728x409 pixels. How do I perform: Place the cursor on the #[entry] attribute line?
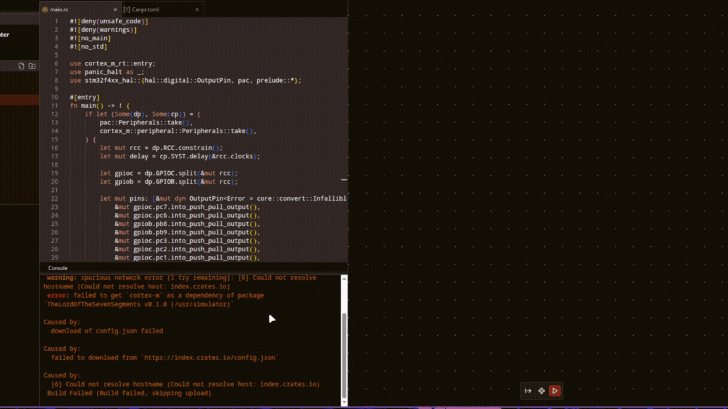tap(83, 97)
